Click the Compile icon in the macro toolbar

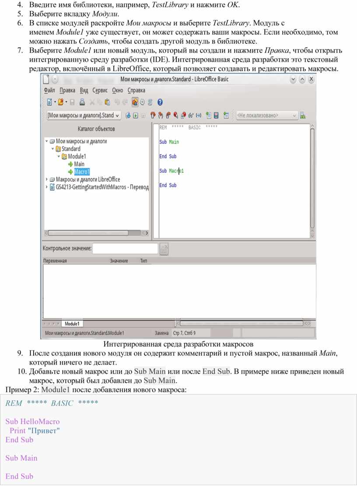point(128,116)
